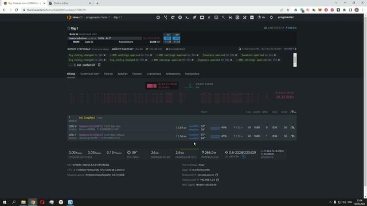Open the Rig 1 dropdown in breadcrumb
This screenshot has height=206, width=367.
tap(118, 17)
